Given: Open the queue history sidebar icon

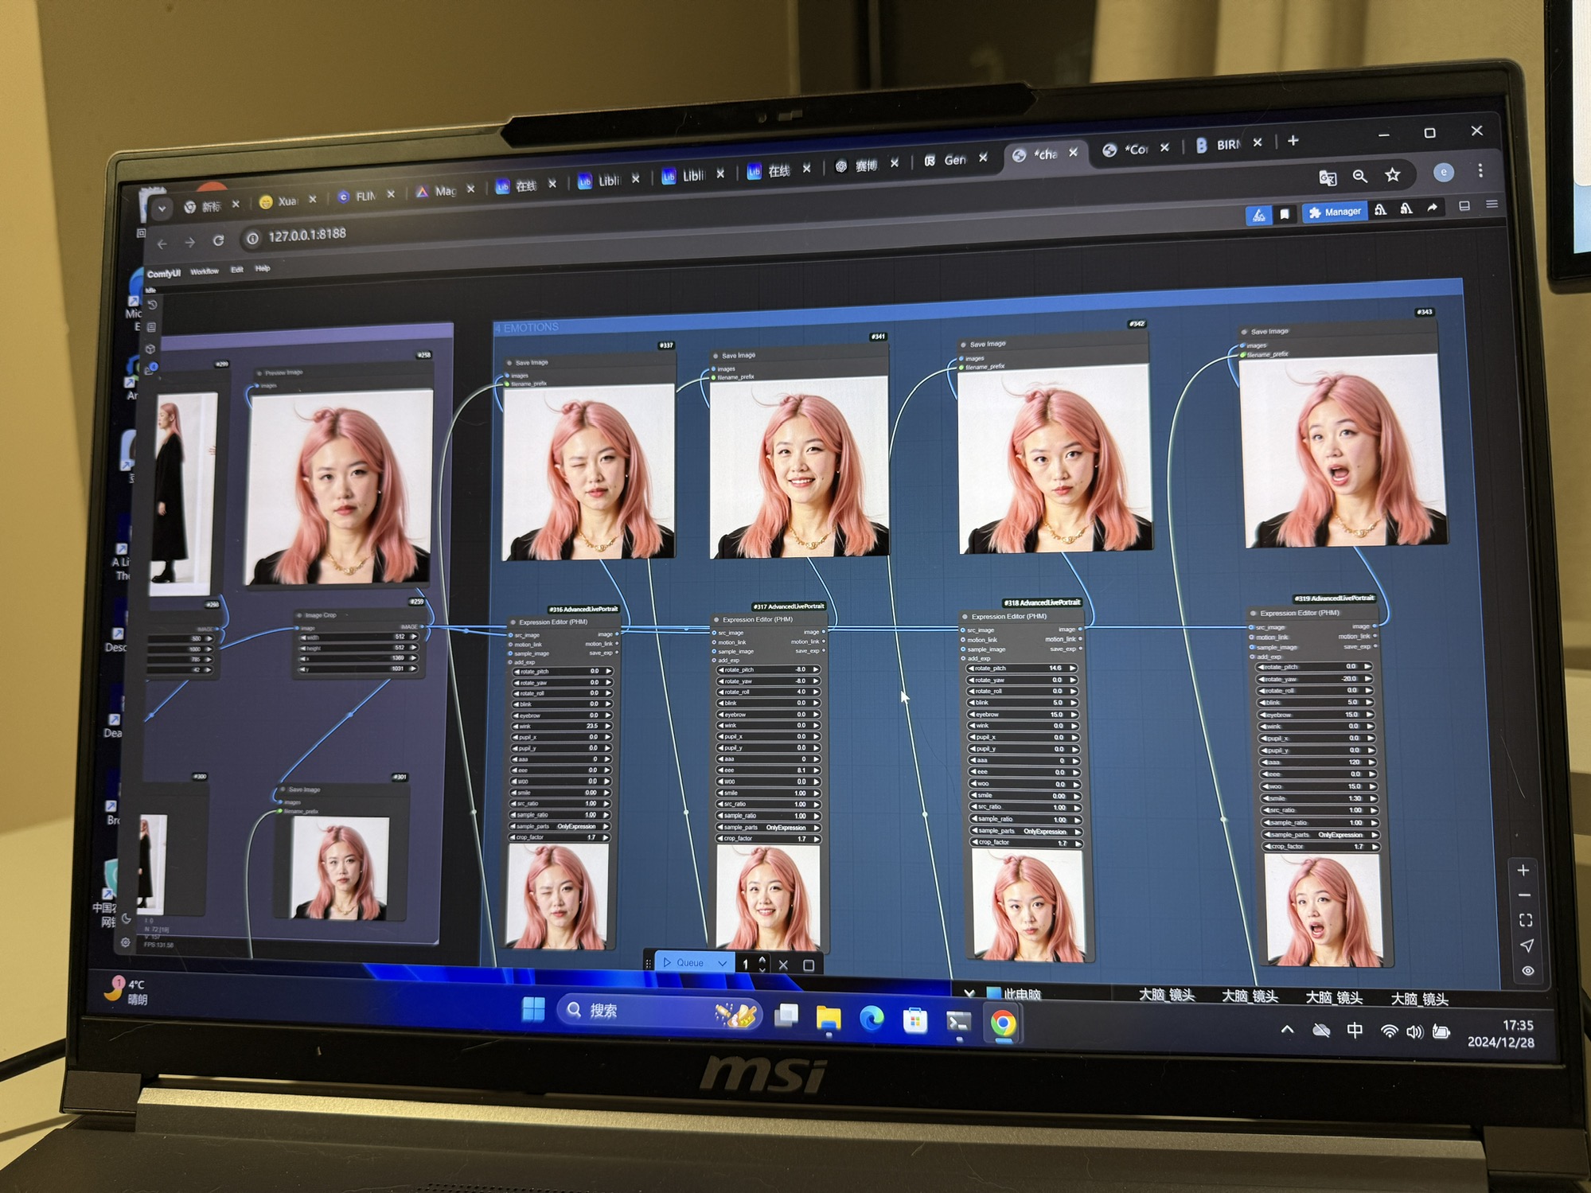Looking at the screenshot, I should tap(153, 306).
